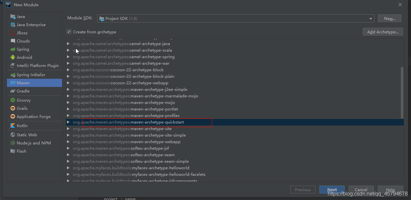The image size is (411, 200).
Task: Select maven-archetype-j2ee-simple row
Action: (x=235, y=90)
